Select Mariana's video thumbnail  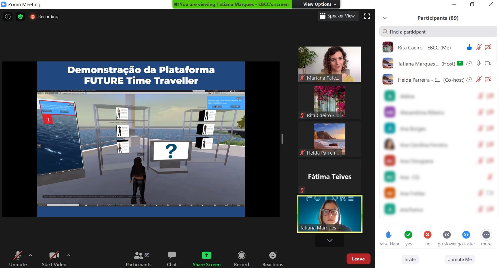329,64
